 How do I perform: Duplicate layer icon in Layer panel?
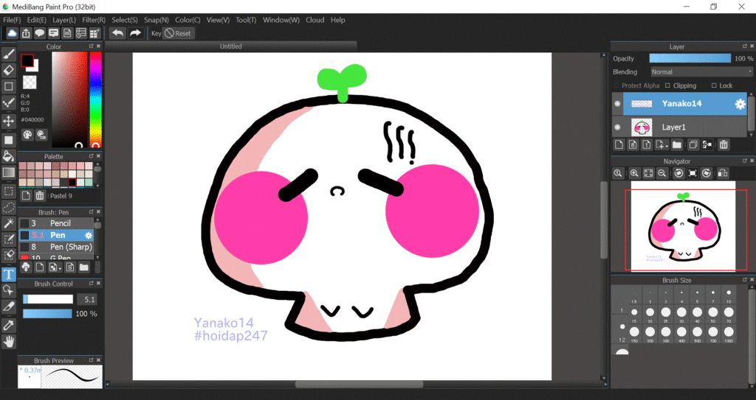point(693,144)
